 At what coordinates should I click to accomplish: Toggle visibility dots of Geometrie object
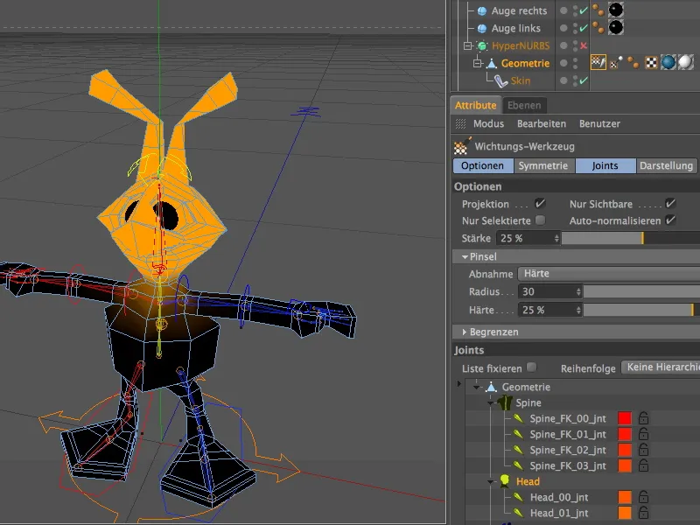576,63
